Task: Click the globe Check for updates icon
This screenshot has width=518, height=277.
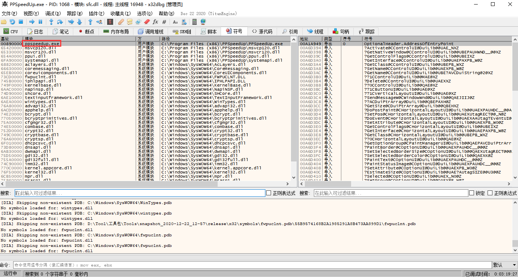Action: (x=203, y=22)
